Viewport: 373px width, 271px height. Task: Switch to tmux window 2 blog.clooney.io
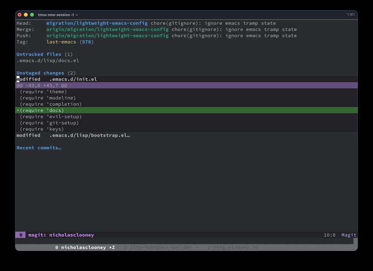(x=232, y=247)
